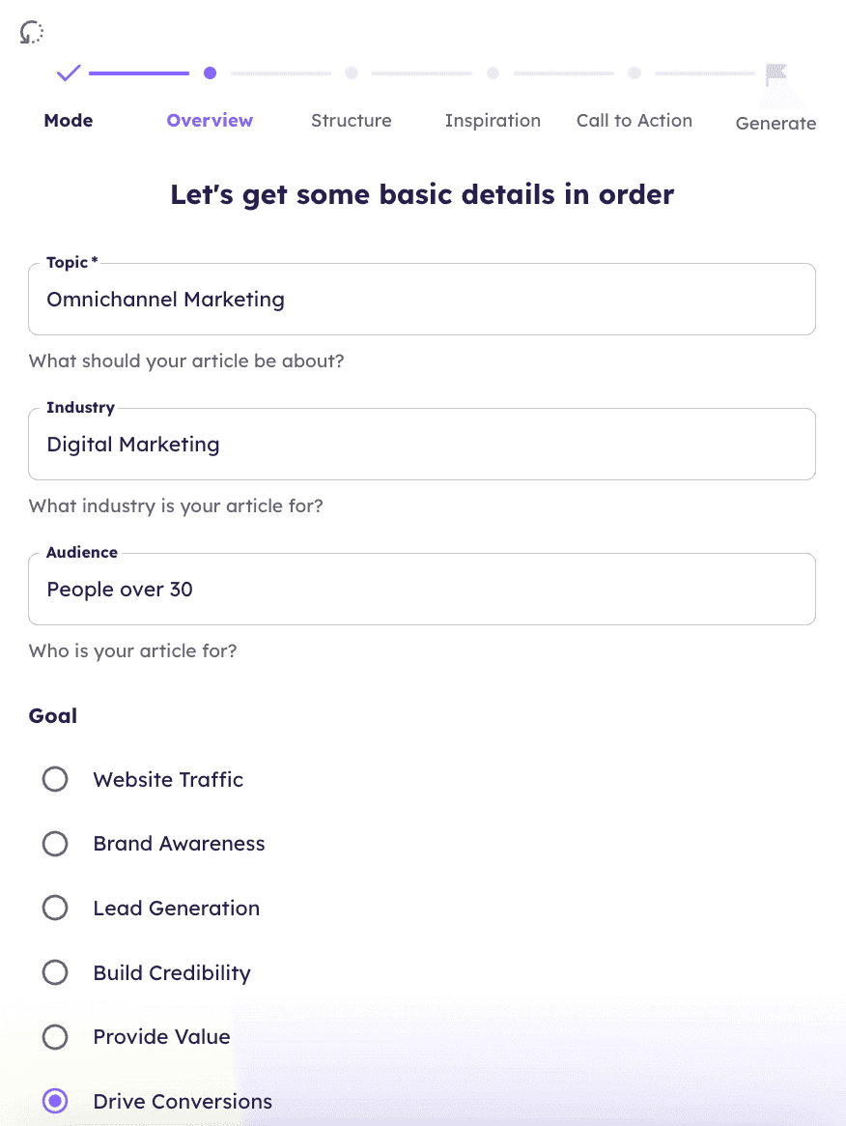Select the Website Traffic goal

[55, 779]
